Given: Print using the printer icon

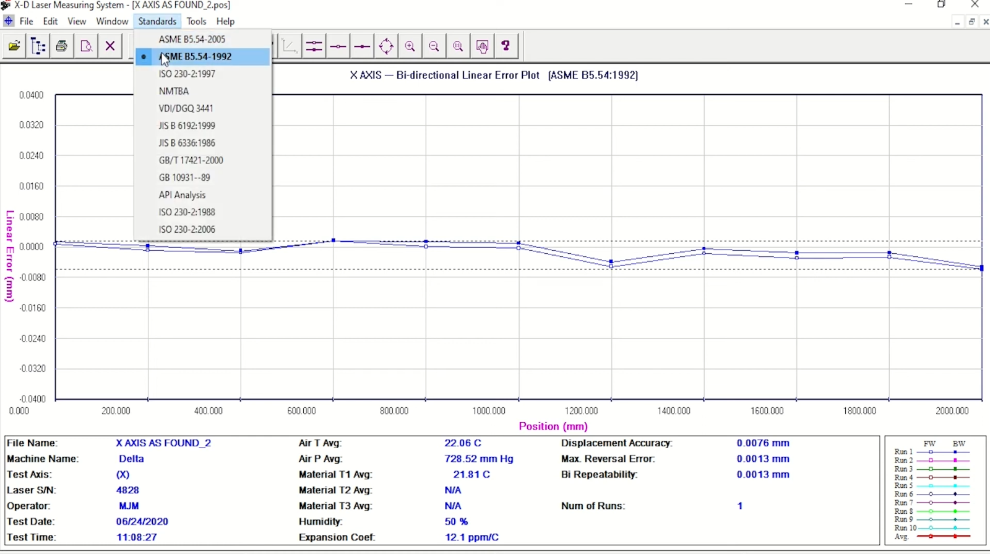Looking at the screenshot, I should 62,46.
